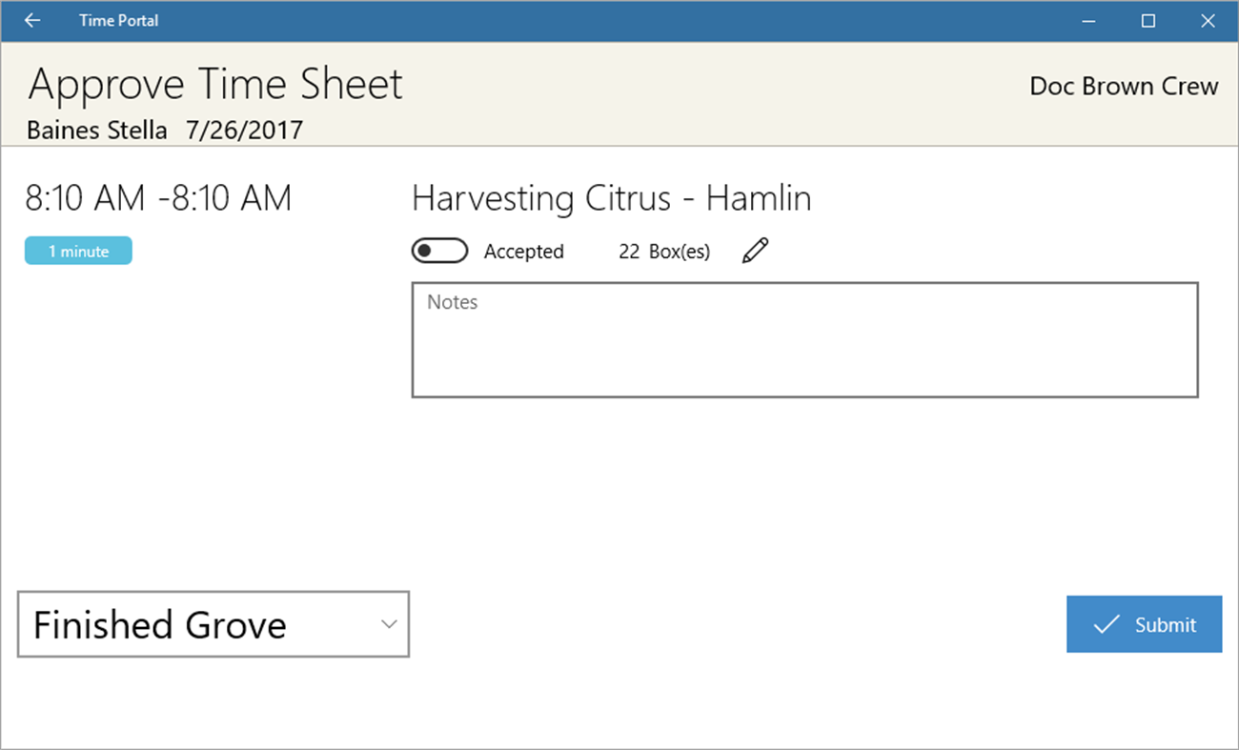Image resolution: width=1239 pixels, height=750 pixels.
Task: Maximize the Time Portal window
Action: [x=1148, y=21]
